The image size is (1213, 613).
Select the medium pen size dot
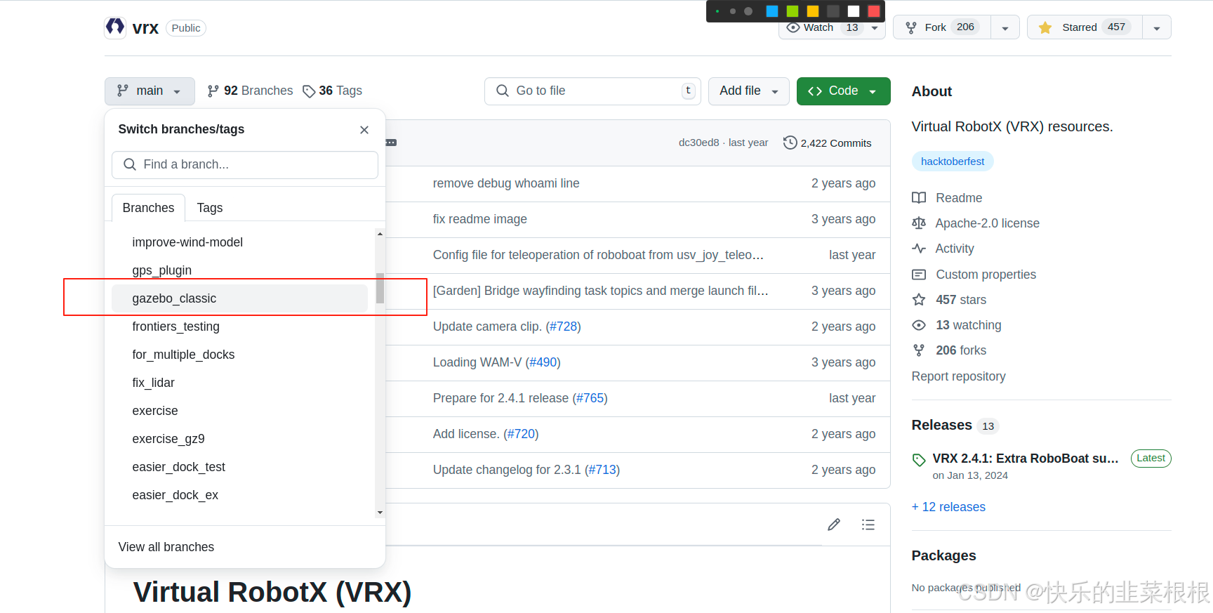(x=733, y=11)
